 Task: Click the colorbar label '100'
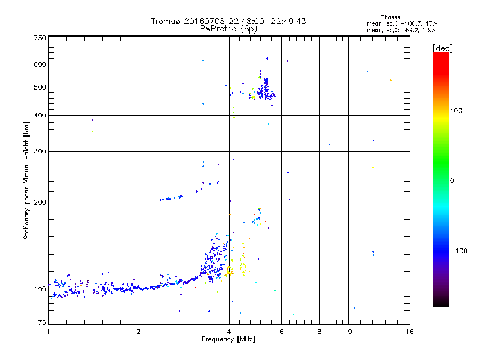[456, 111]
